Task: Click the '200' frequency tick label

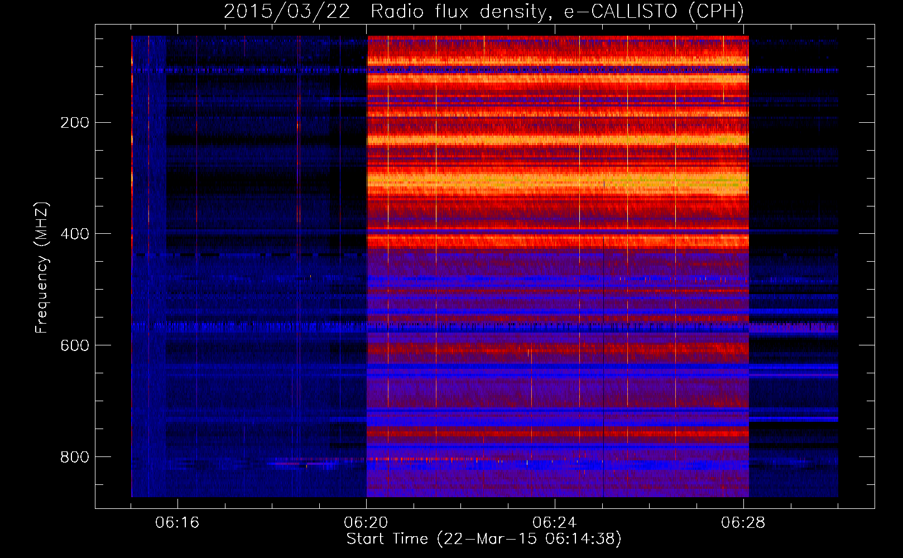Action: (75, 122)
